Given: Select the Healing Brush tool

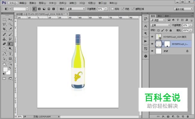Looking at the screenshot, I should pos(4,34).
